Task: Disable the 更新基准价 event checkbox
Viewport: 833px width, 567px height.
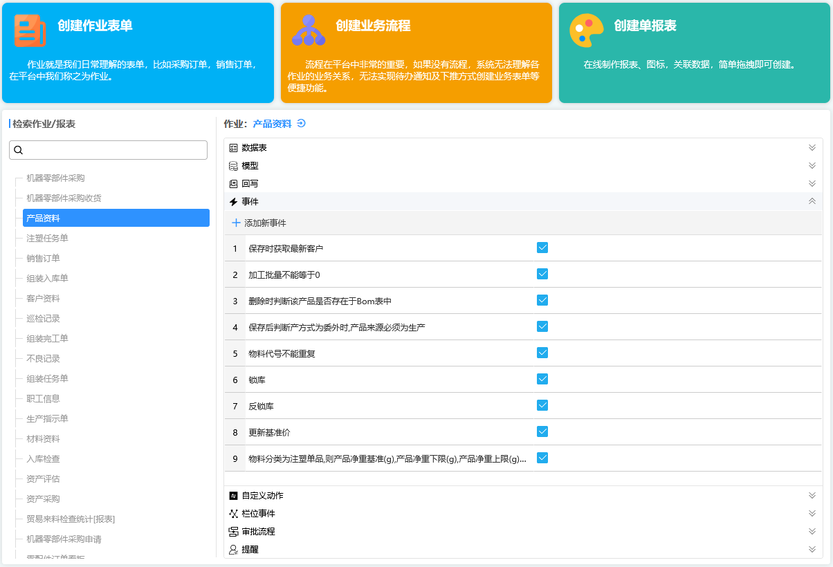Action: (542, 431)
